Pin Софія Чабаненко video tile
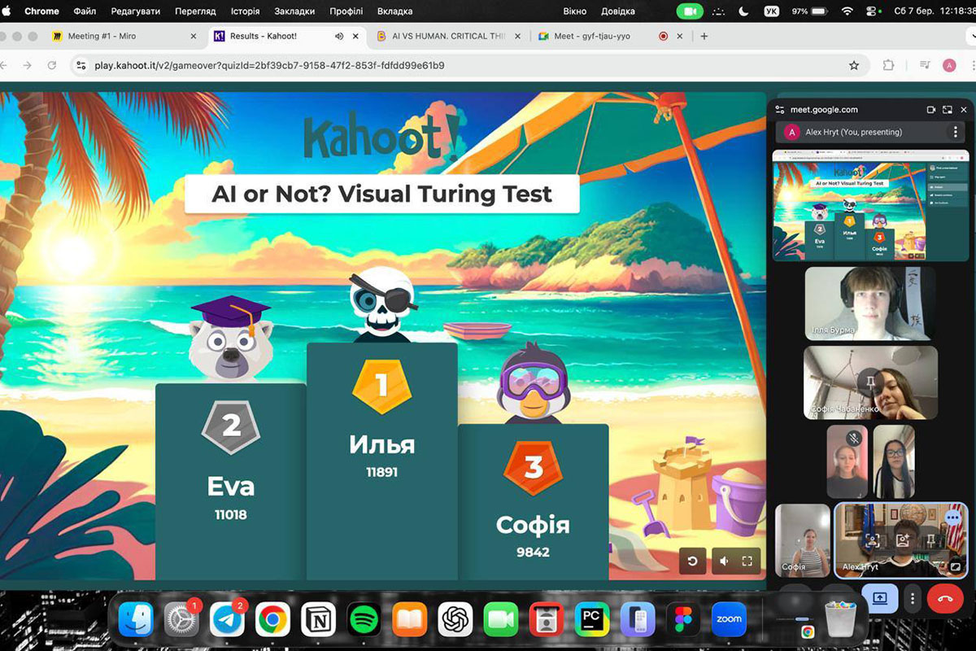Image resolution: width=976 pixels, height=651 pixels. (x=870, y=380)
